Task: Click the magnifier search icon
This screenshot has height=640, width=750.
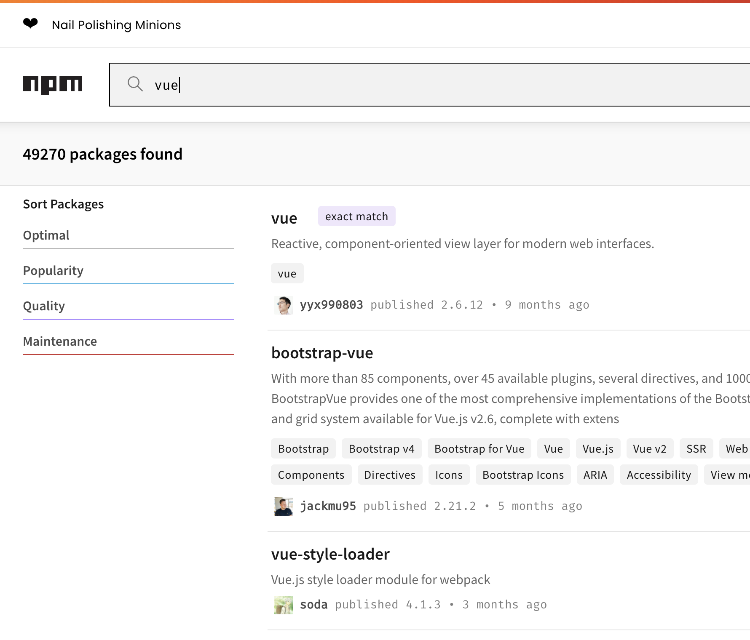Action: (135, 84)
